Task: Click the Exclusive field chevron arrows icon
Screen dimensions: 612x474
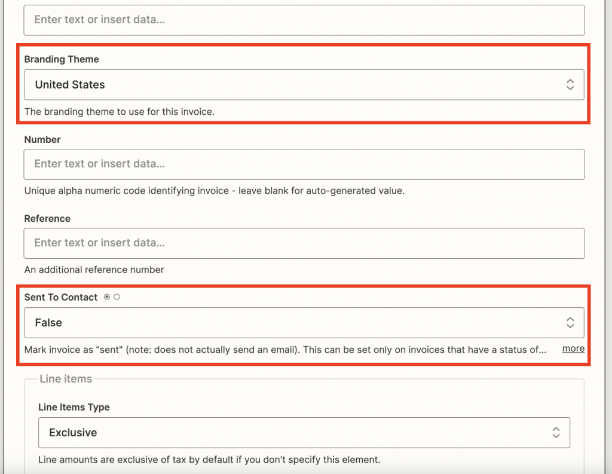Action: 556,433
